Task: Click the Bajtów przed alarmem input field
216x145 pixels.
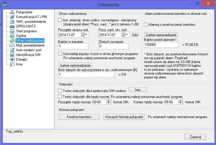Action: point(161,45)
